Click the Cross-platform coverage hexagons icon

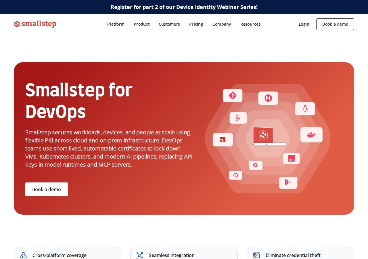(23, 255)
